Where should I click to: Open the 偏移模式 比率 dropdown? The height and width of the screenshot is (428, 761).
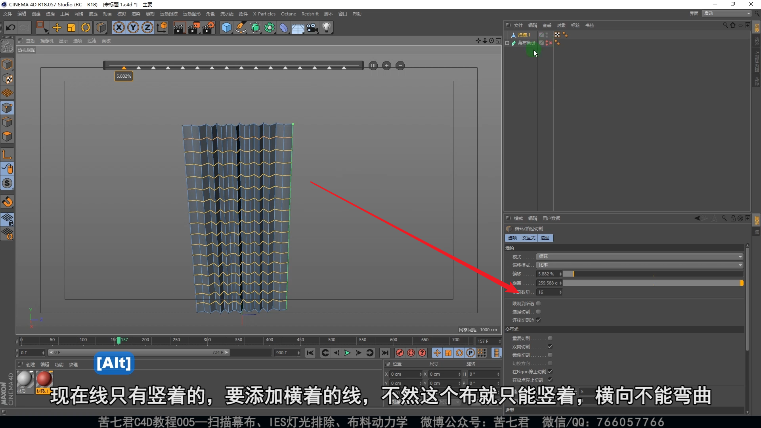pyautogui.click(x=639, y=265)
